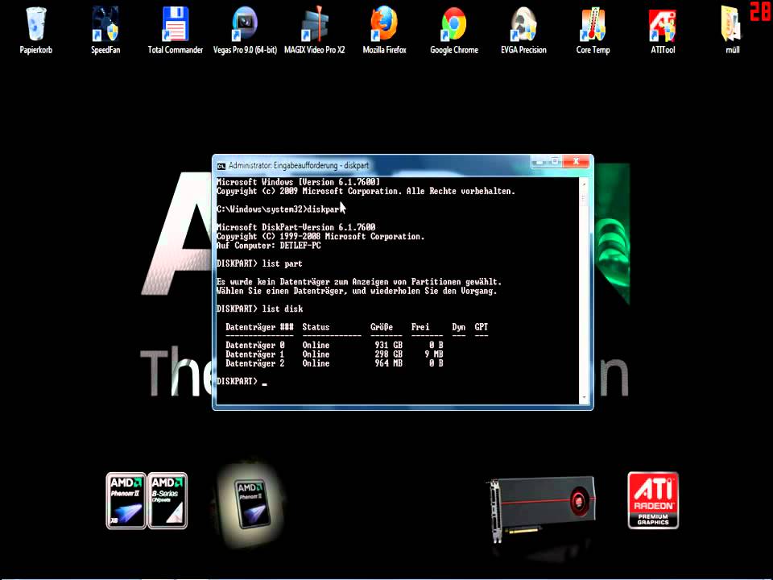Click the MAGIX Video Pro X2 icon
This screenshot has height=580, width=773.
(x=314, y=26)
